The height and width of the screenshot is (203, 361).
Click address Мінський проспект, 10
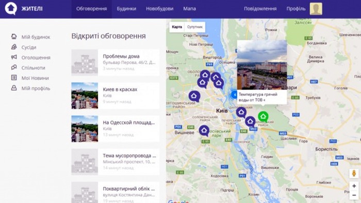click(x=129, y=162)
